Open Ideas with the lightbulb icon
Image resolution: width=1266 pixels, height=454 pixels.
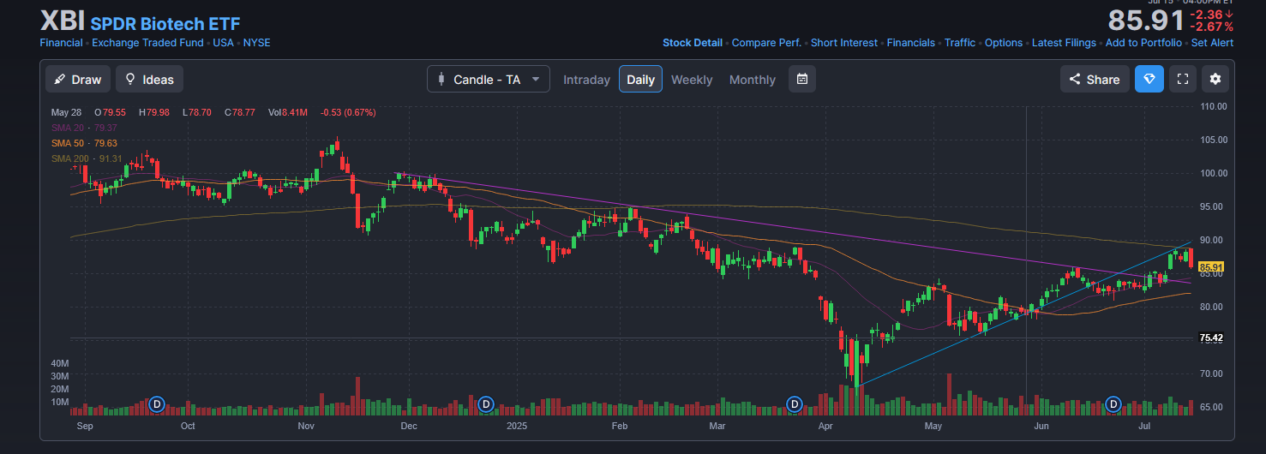149,80
